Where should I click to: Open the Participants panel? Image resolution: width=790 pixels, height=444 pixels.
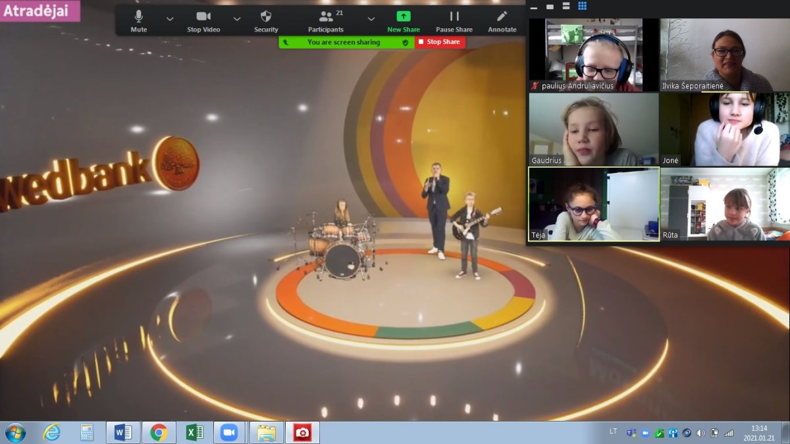326,20
